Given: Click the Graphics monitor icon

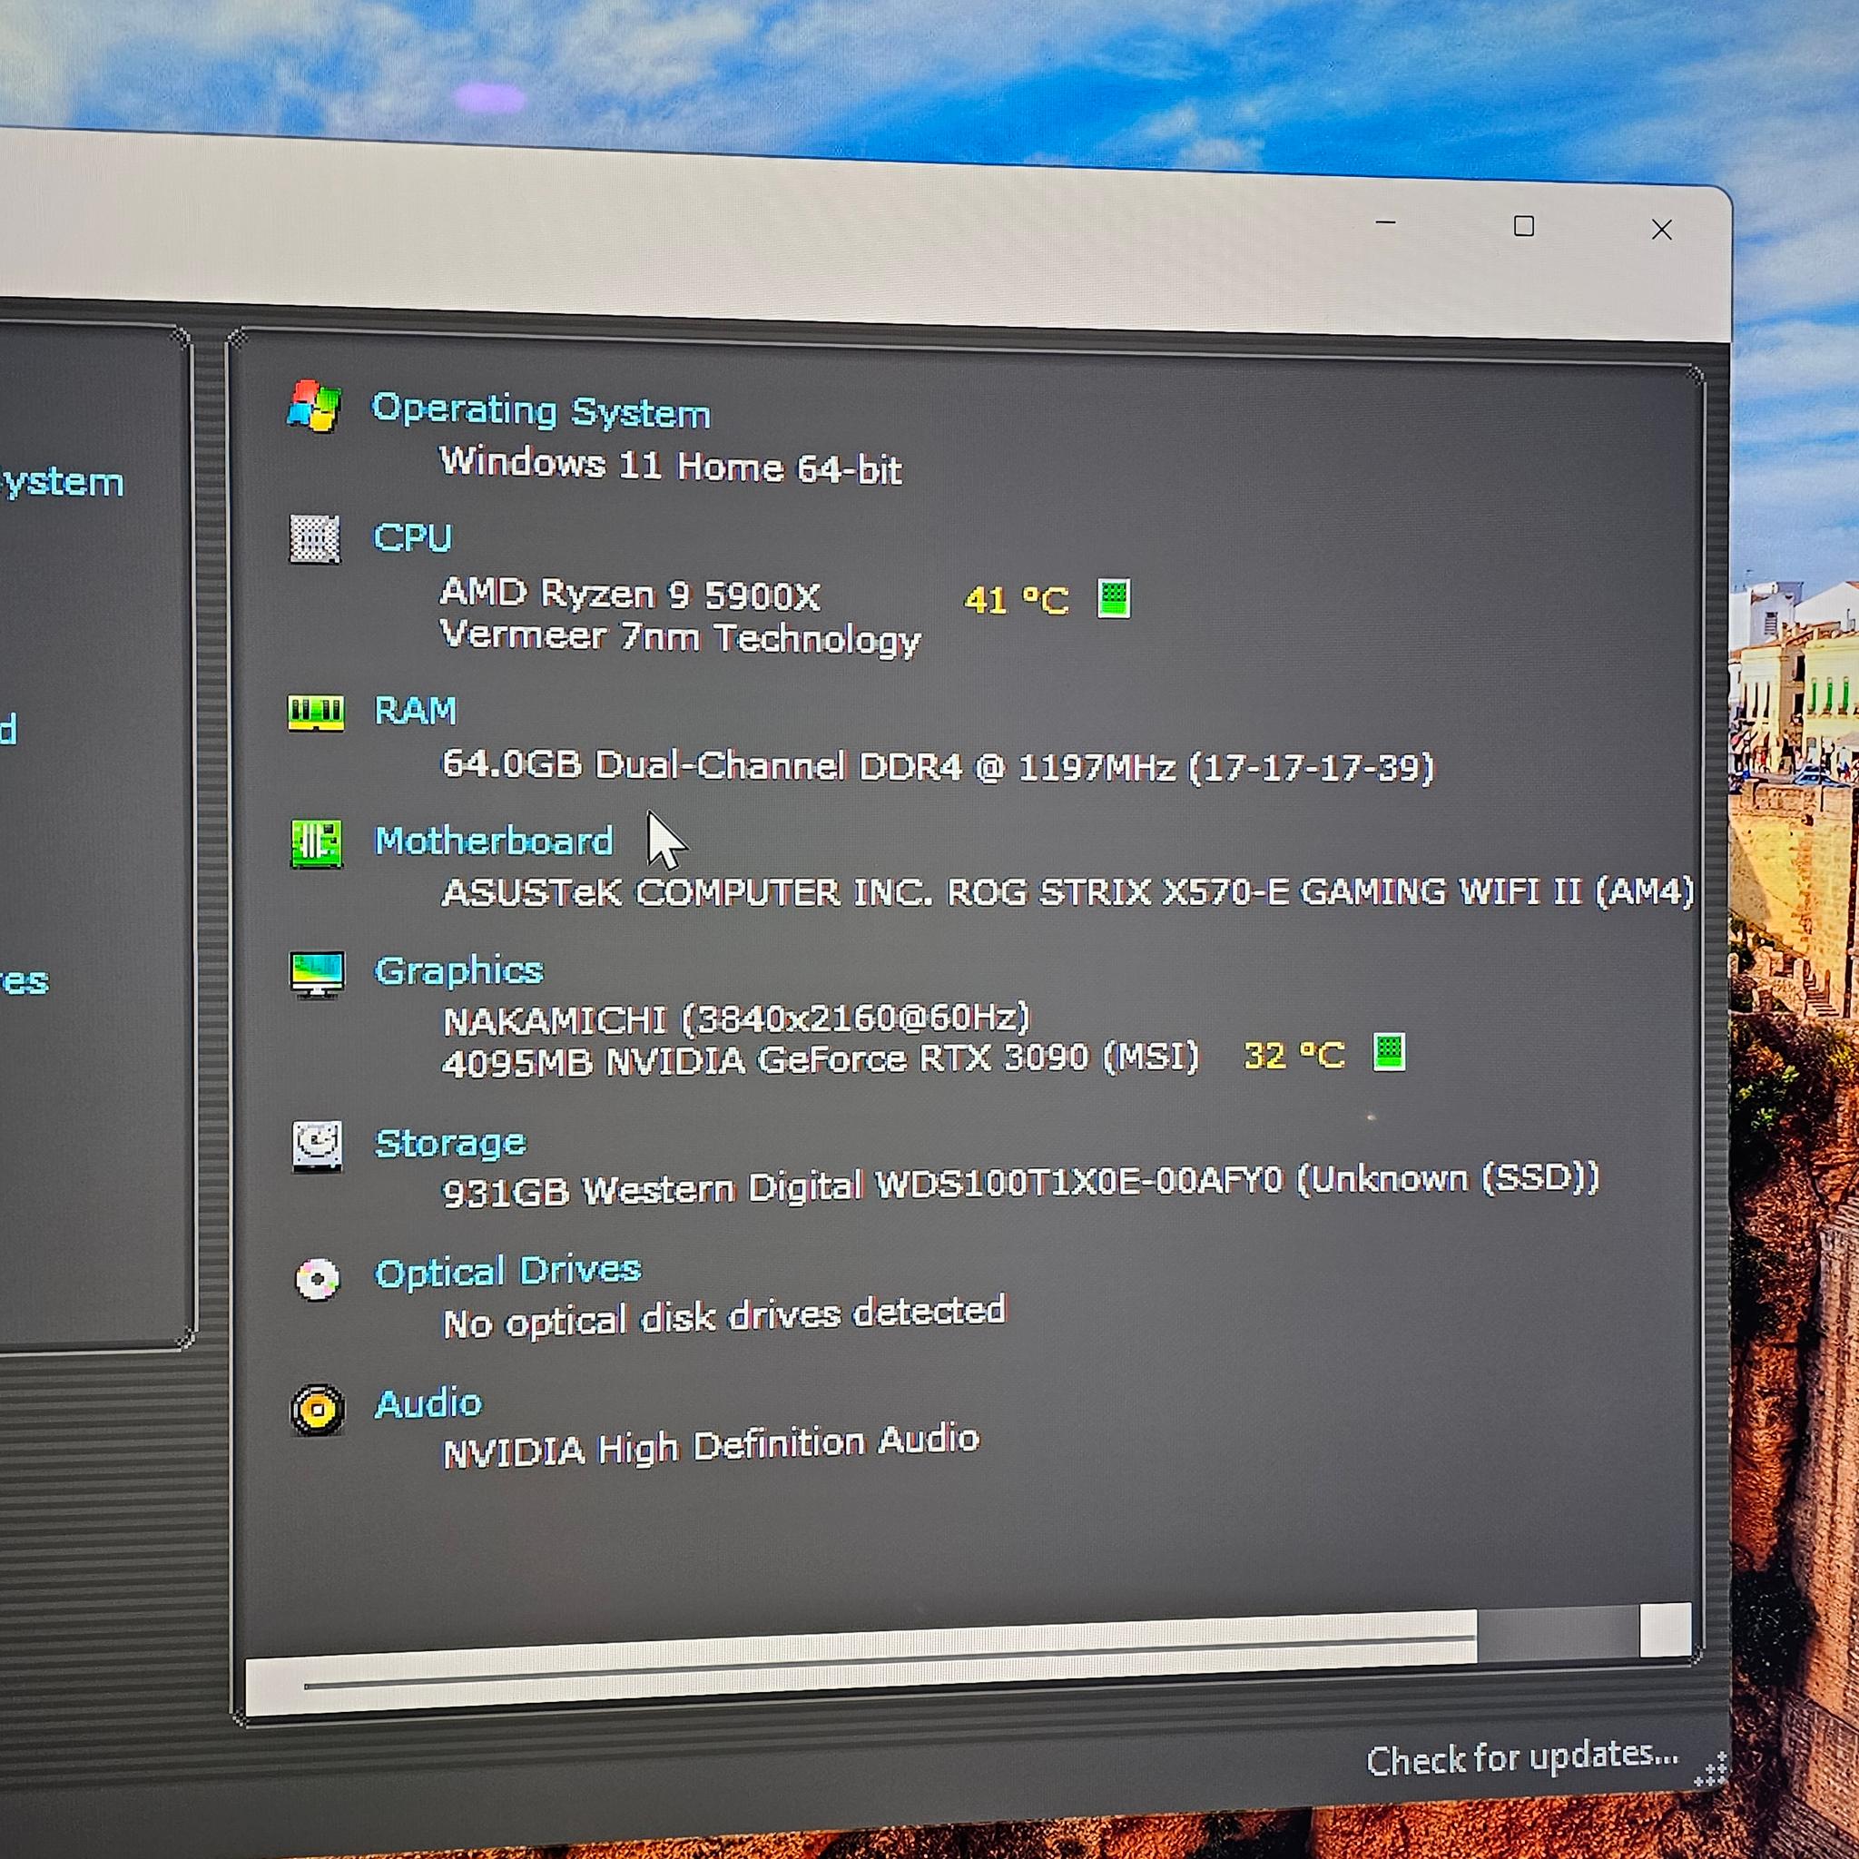Looking at the screenshot, I should coord(317,975).
